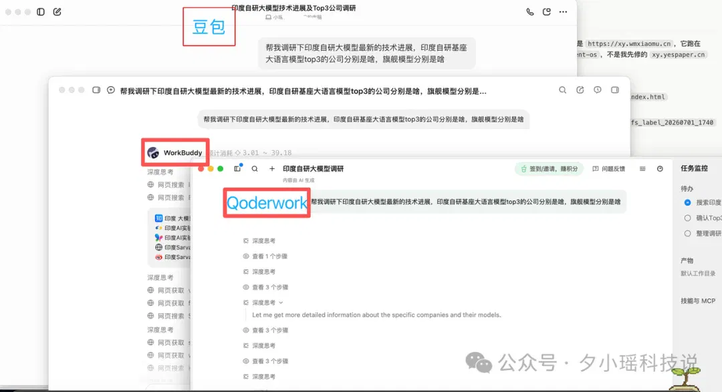
Task: Click the icon beside the first 深度思考 in Qoderwork
Action: pos(246,240)
